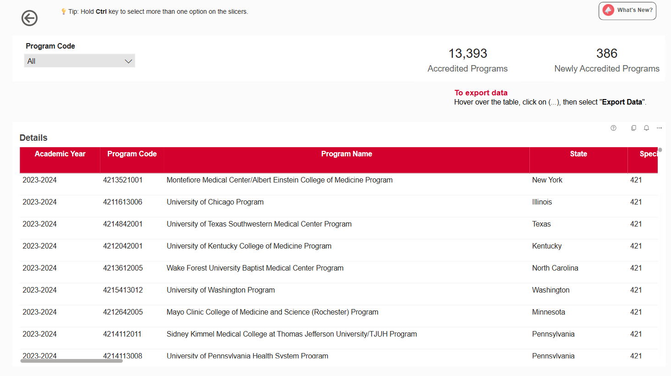Click 2023-2024 in the Wake Forest row
This screenshot has width=671, height=376.
coord(39,268)
